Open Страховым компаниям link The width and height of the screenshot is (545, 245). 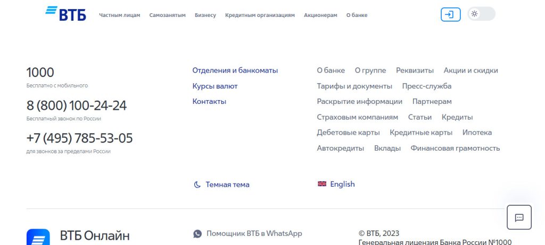tap(358, 117)
